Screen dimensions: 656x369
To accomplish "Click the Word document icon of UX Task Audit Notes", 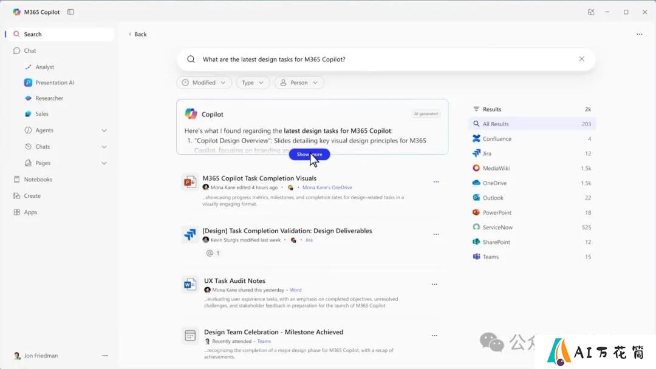I will [x=190, y=285].
